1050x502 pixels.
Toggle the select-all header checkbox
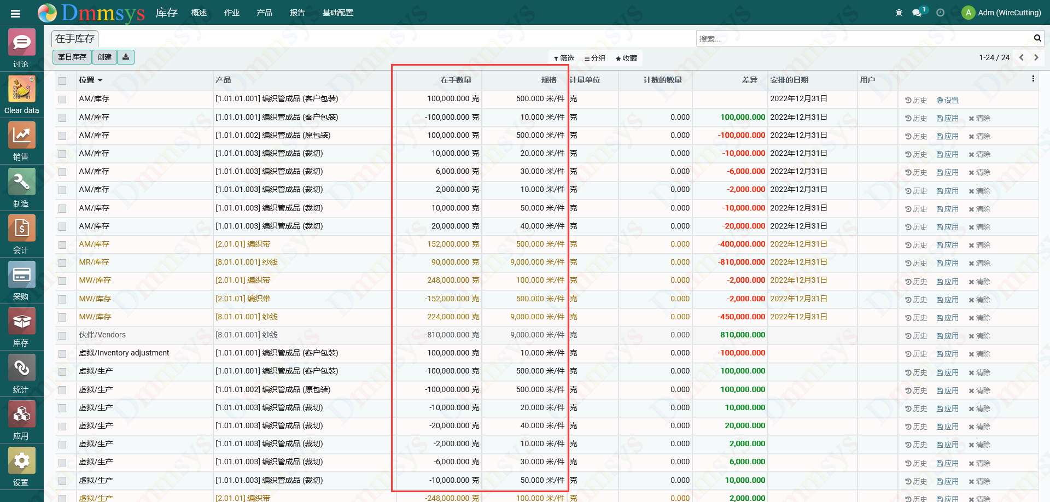[x=62, y=81]
